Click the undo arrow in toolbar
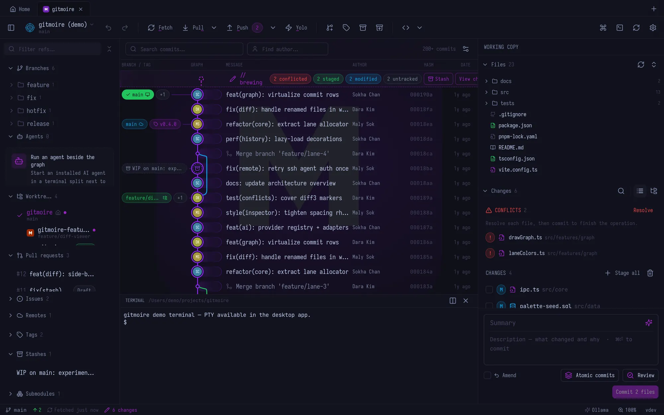 click(x=108, y=28)
